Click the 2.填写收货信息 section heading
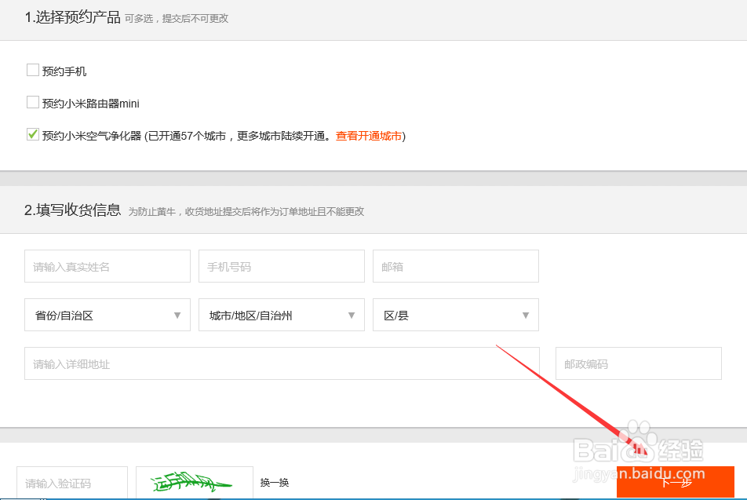This screenshot has height=500, width=747. (72, 210)
